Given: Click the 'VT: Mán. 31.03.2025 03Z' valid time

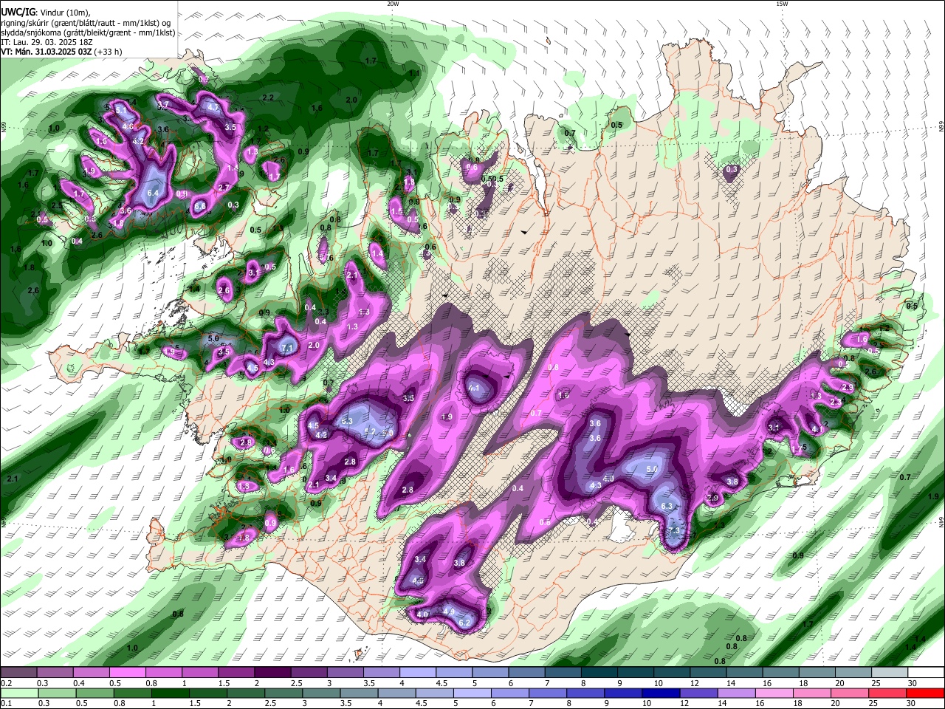Looking at the screenshot, I should (47, 52).
